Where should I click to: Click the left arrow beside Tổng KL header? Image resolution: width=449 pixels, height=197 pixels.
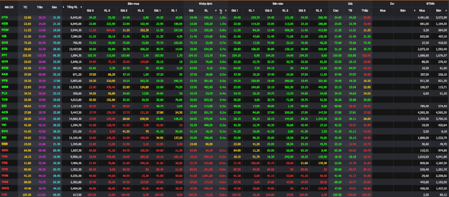tap(64, 7)
